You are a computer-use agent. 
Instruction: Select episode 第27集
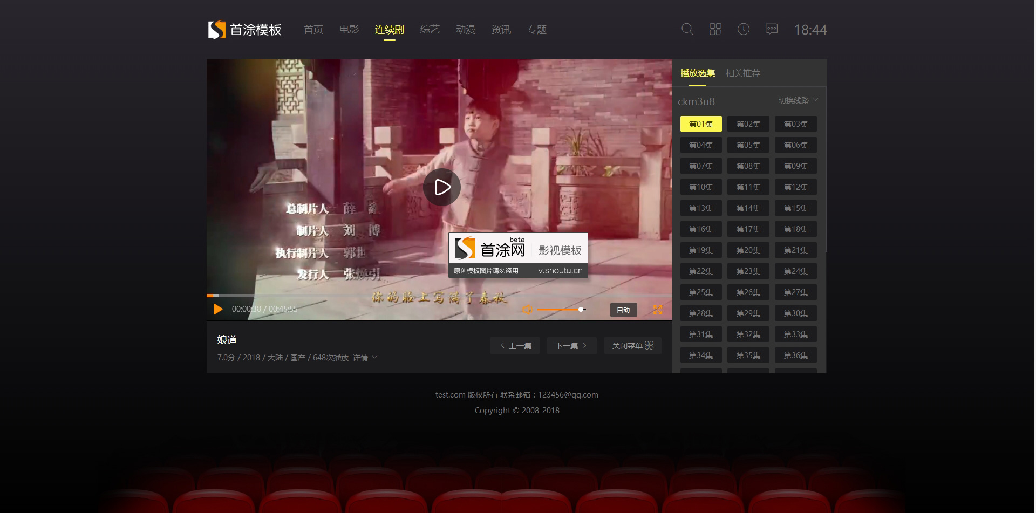coord(796,292)
